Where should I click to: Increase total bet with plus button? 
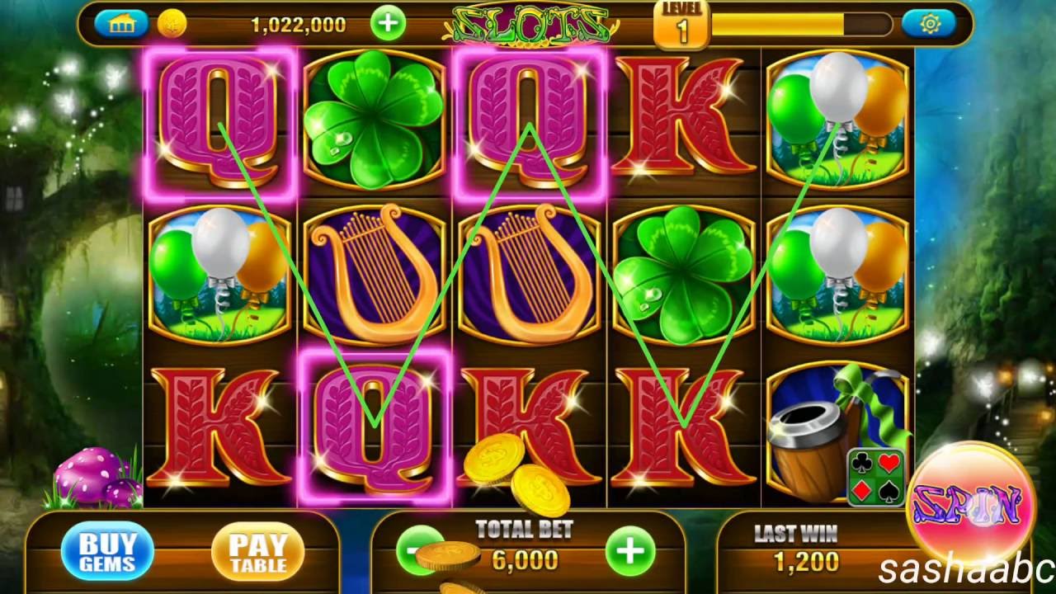[630, 550]
